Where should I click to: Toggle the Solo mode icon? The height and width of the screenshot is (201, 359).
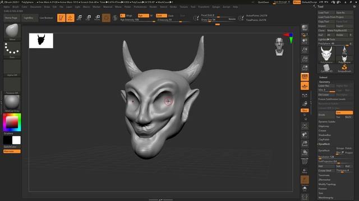pos(305,189)
